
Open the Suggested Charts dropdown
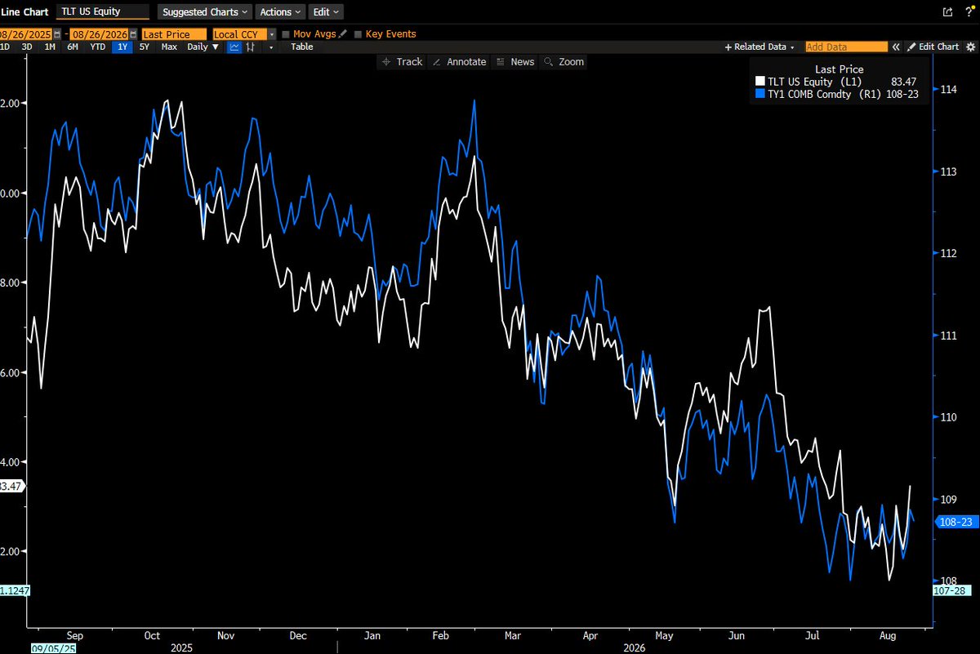click(x=204, y=12)
